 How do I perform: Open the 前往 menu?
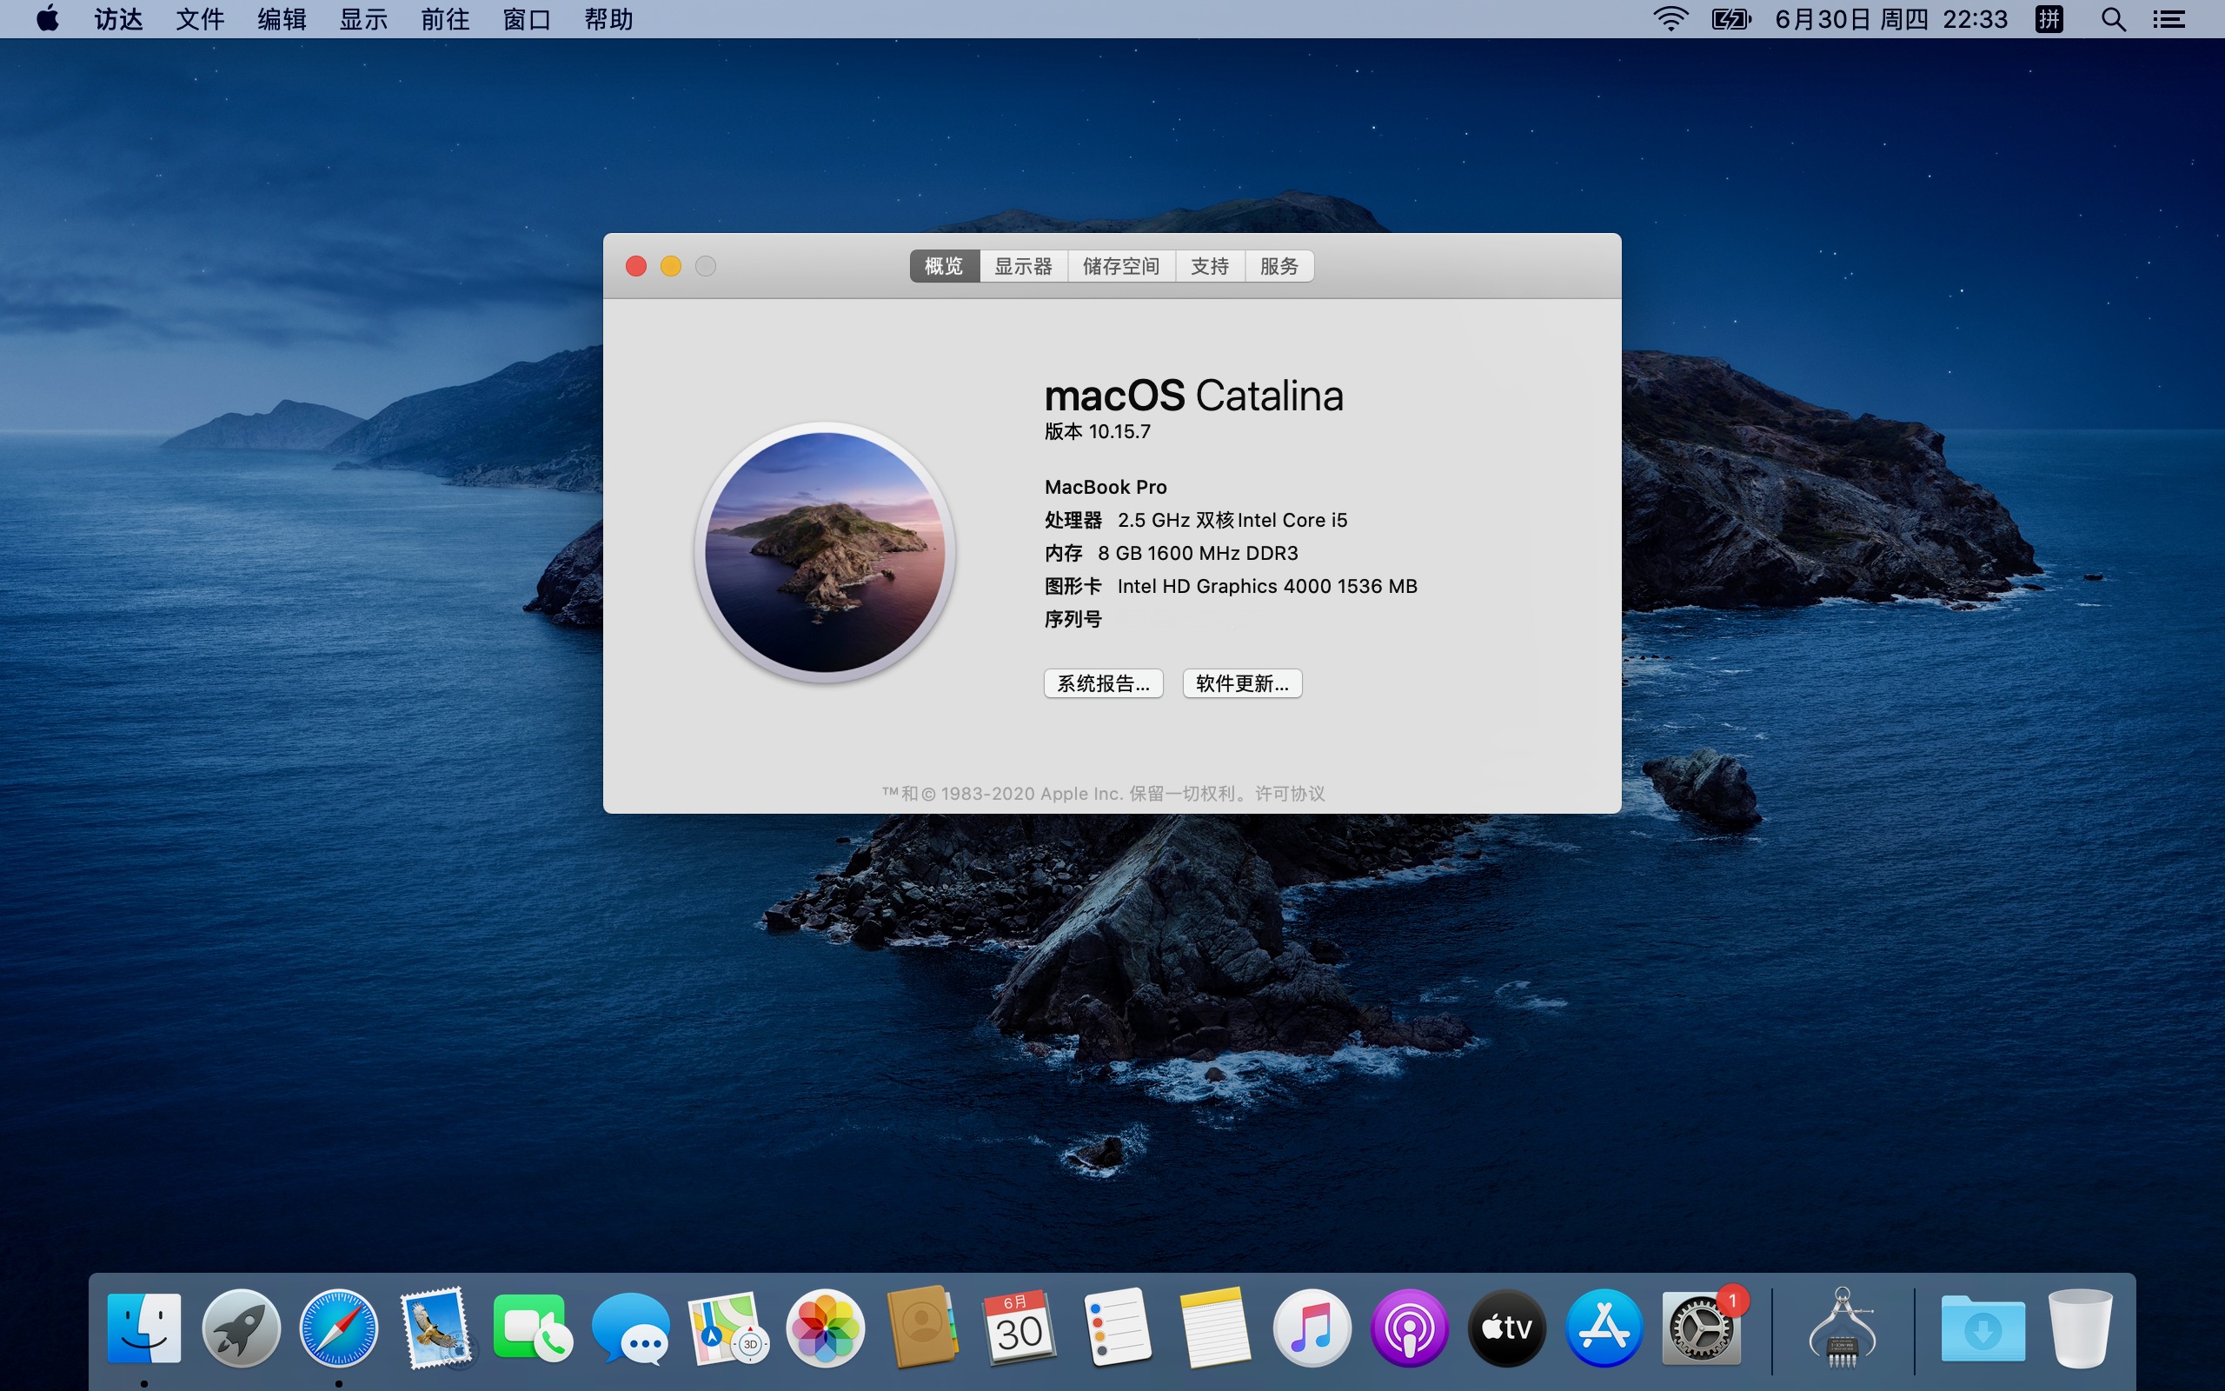tap(446, 18)
